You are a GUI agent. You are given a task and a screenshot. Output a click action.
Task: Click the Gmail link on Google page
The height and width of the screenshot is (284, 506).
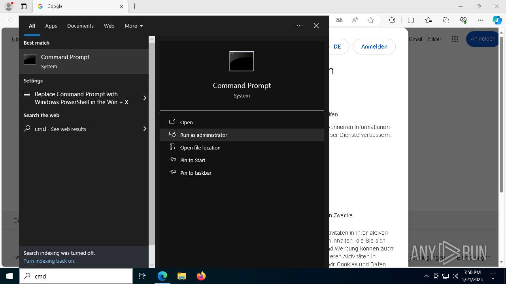point(415,39)
